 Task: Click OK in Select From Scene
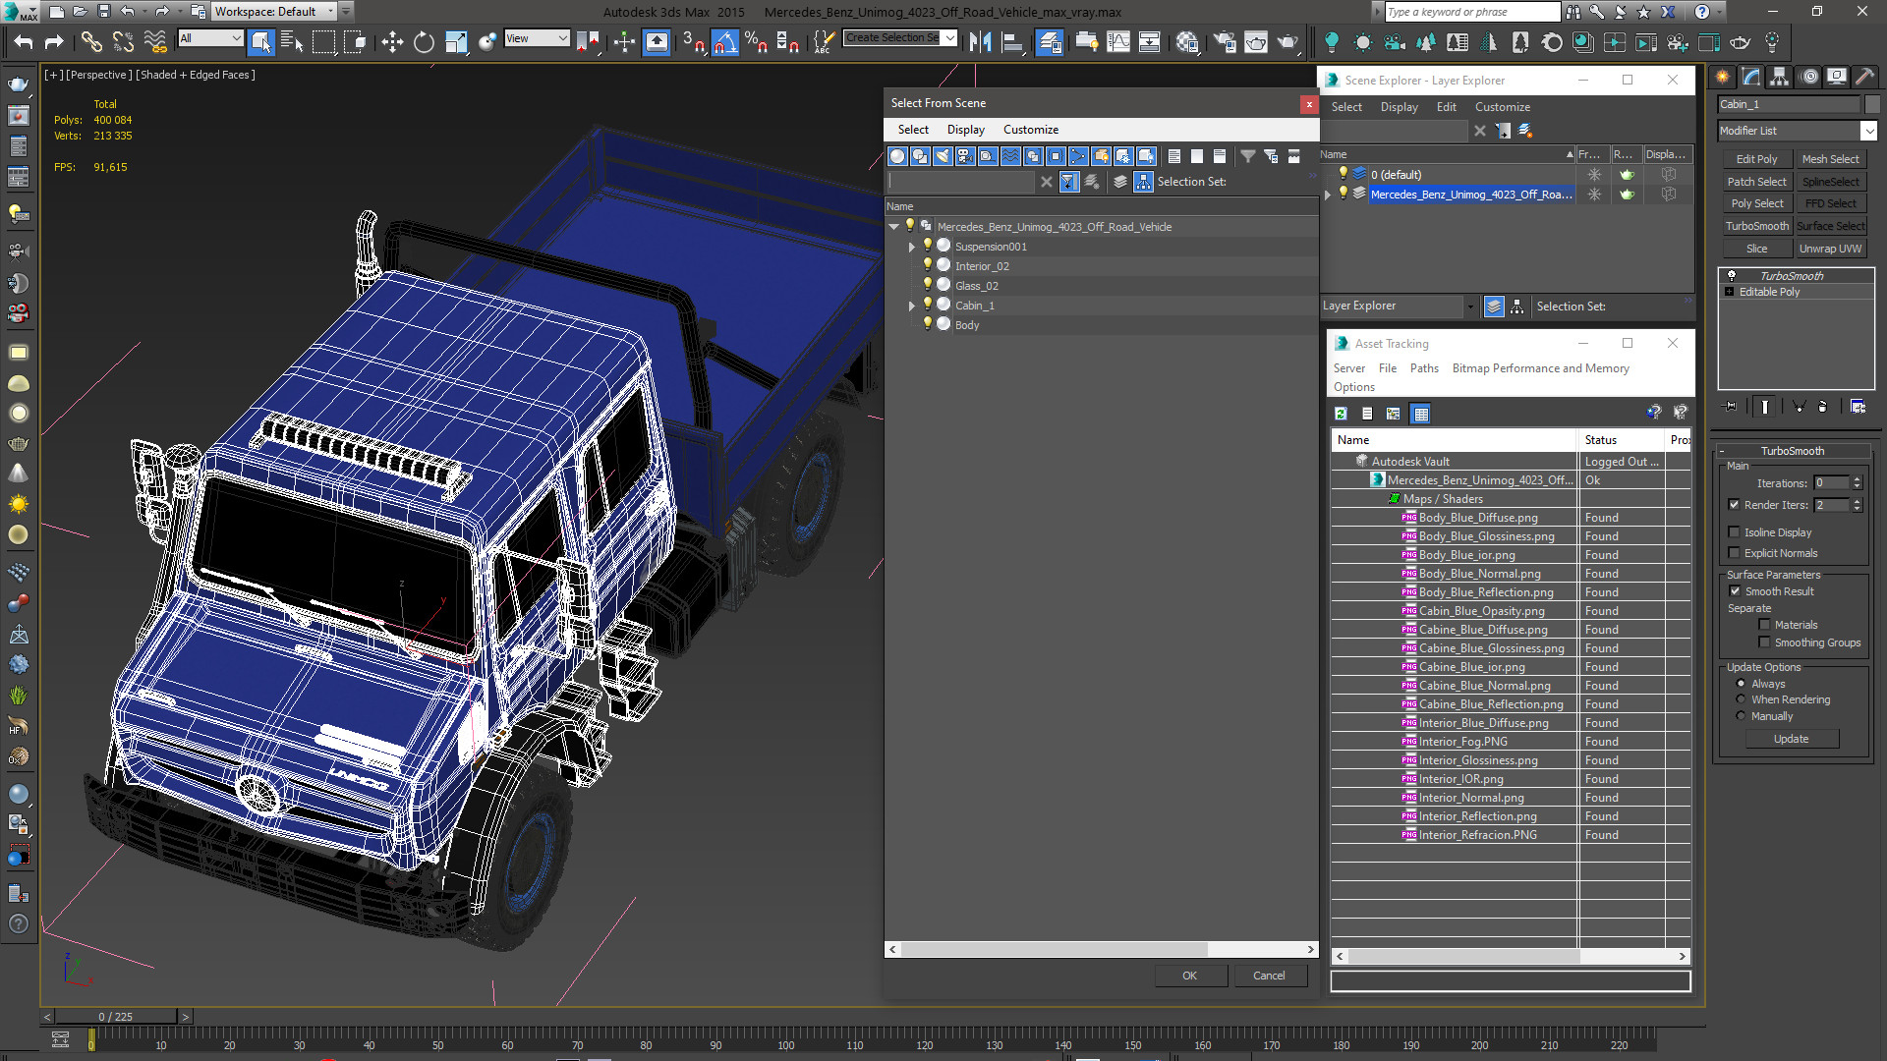1189,976
